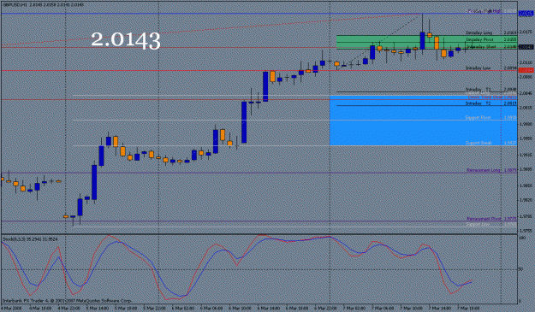The width and height of the screenshot is (535, 312).
Task: Click the Retracement Pivot label
Action: (484, 219)
